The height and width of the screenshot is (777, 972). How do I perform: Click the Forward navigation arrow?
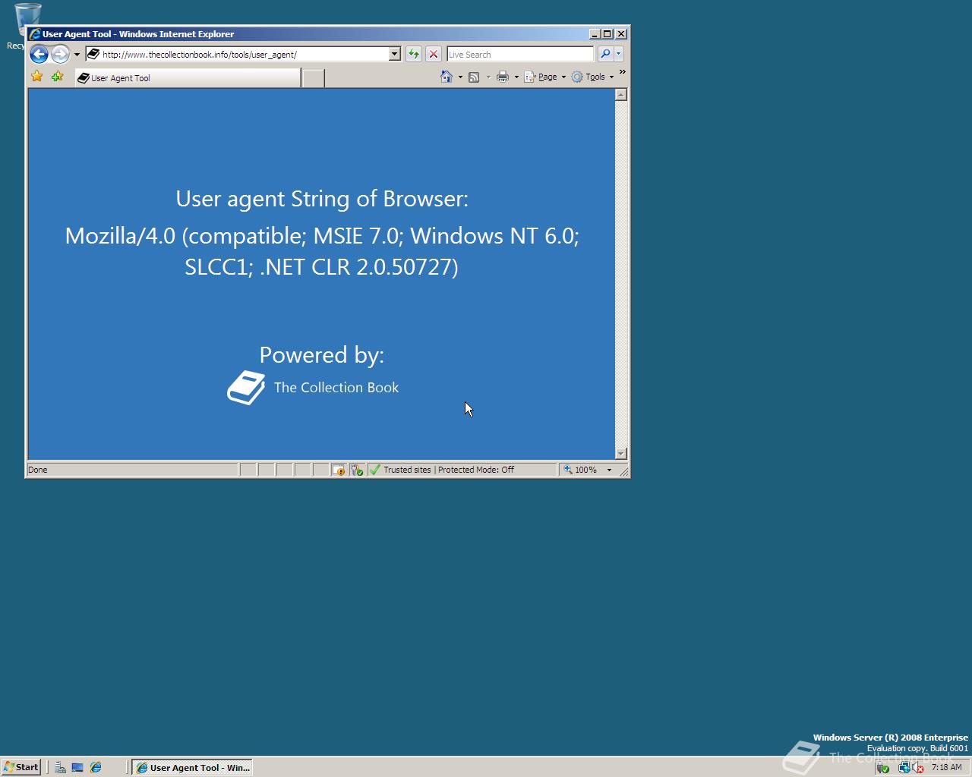60,54
